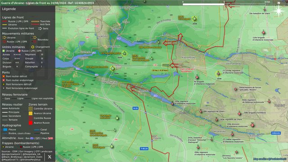Select the 150e division d'infanterie motorisée diamond marker

[x=252, y=125]
